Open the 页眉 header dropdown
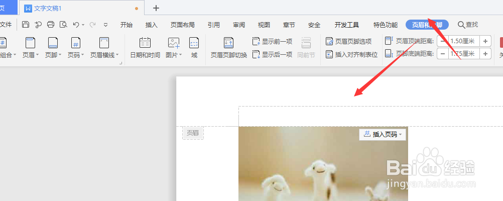This screenshot has height=201, width=503. (x=31, y=48)
